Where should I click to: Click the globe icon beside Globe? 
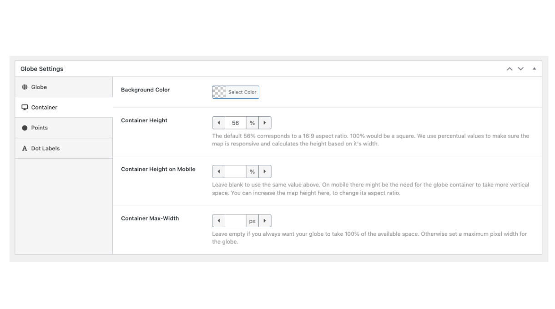[x=25, y=87]
